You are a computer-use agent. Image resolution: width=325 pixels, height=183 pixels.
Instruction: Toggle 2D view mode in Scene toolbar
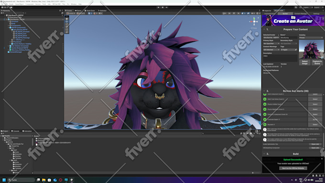point(229,13)
